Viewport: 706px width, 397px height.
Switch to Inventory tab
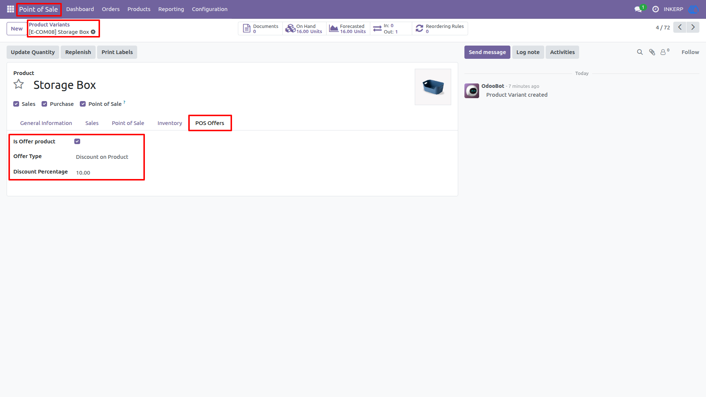170,123
